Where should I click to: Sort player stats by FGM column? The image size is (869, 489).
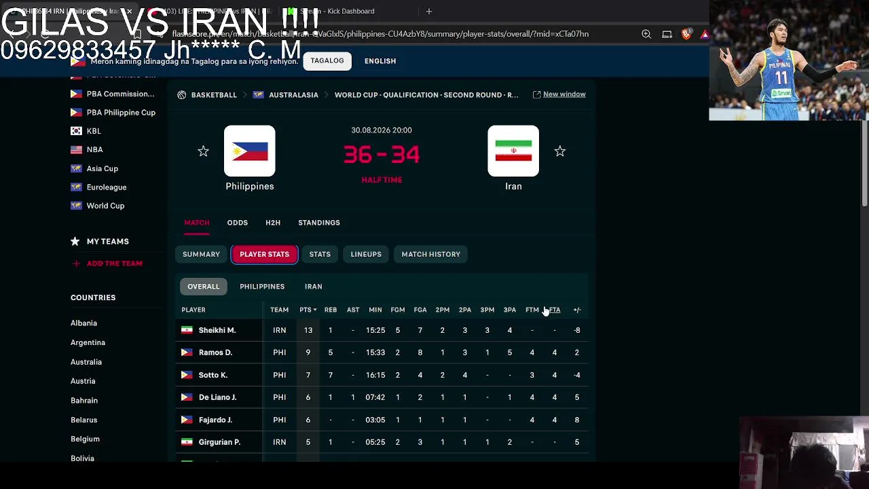point(398,310)
